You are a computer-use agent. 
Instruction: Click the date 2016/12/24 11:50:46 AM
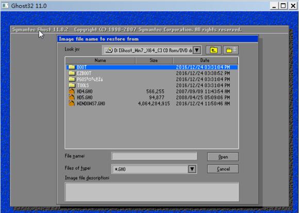[x=203, y=104]
